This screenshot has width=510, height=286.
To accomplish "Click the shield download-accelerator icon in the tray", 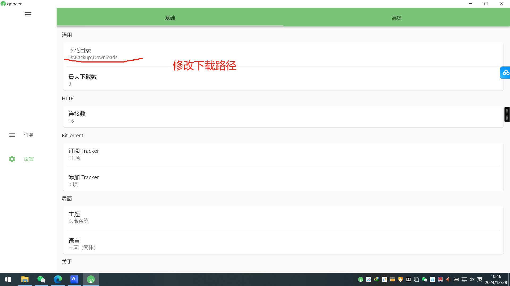I will [x=400, y=279].
